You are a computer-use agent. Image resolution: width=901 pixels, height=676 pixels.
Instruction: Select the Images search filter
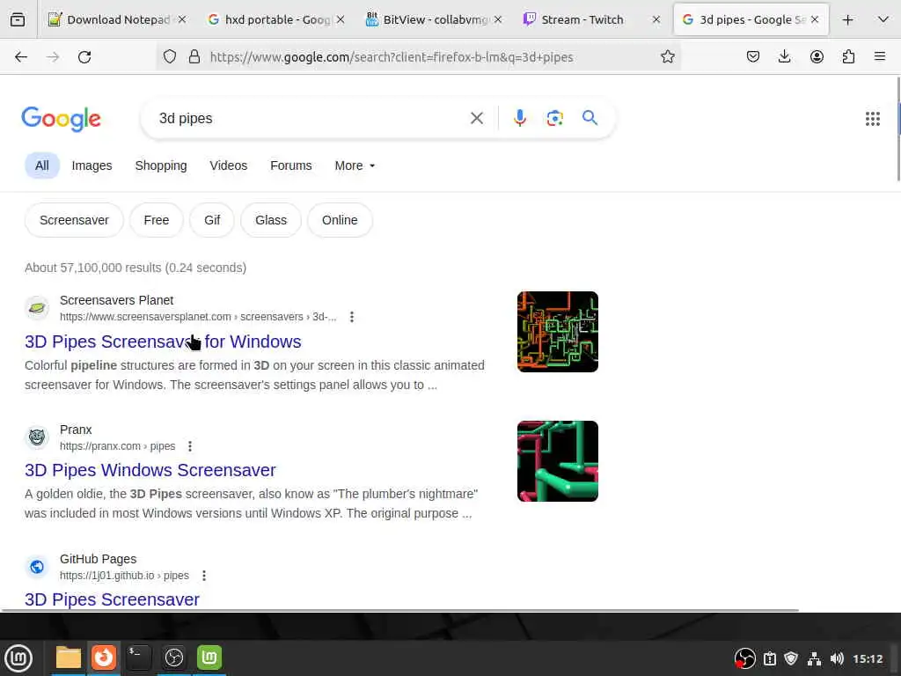pyautogui.click(x=92, y=165)
